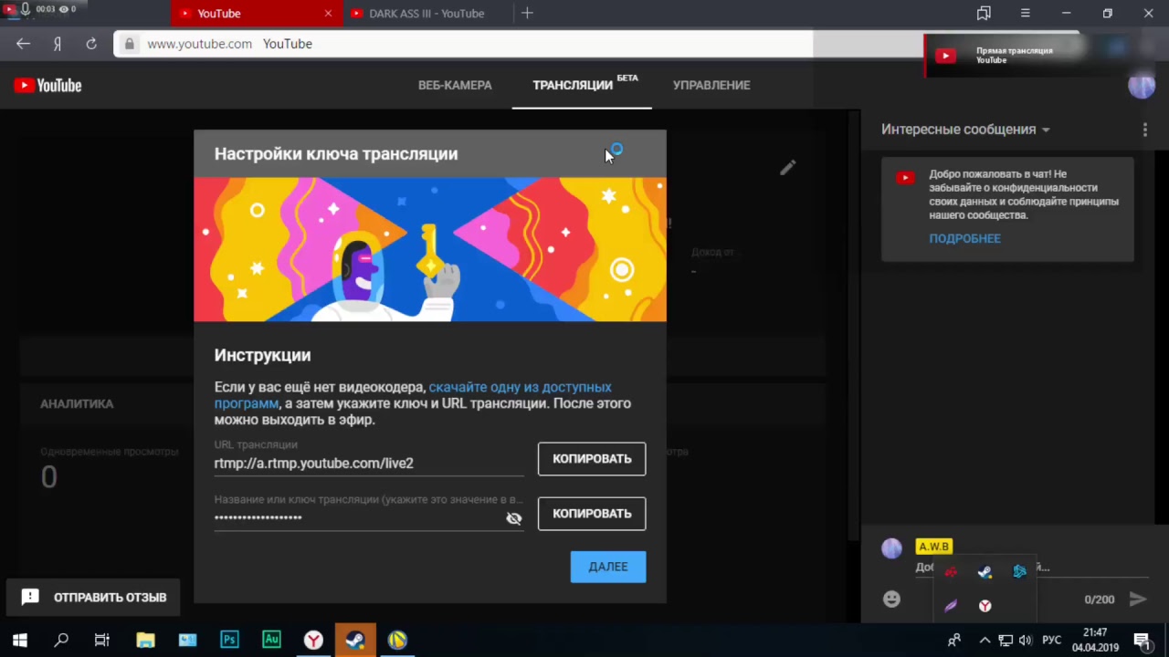This screenshot has width=1169, height=657.
Task: Open Yandex Browser from the taskbar
Action: (313, 640)
